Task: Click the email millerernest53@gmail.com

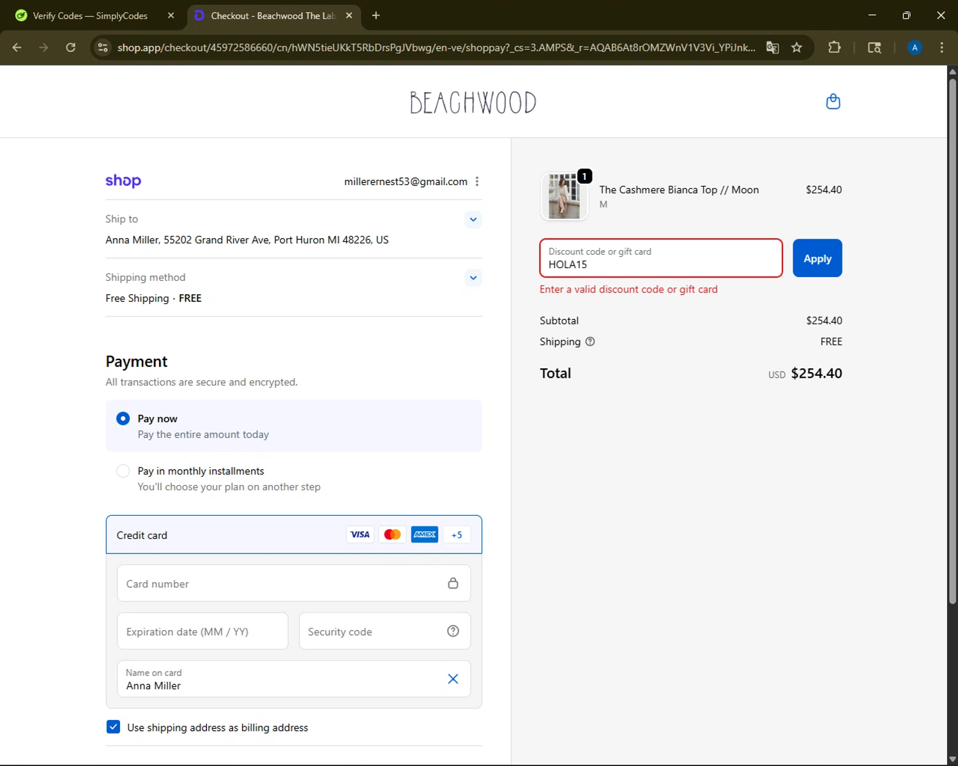Action: point(406,181)
